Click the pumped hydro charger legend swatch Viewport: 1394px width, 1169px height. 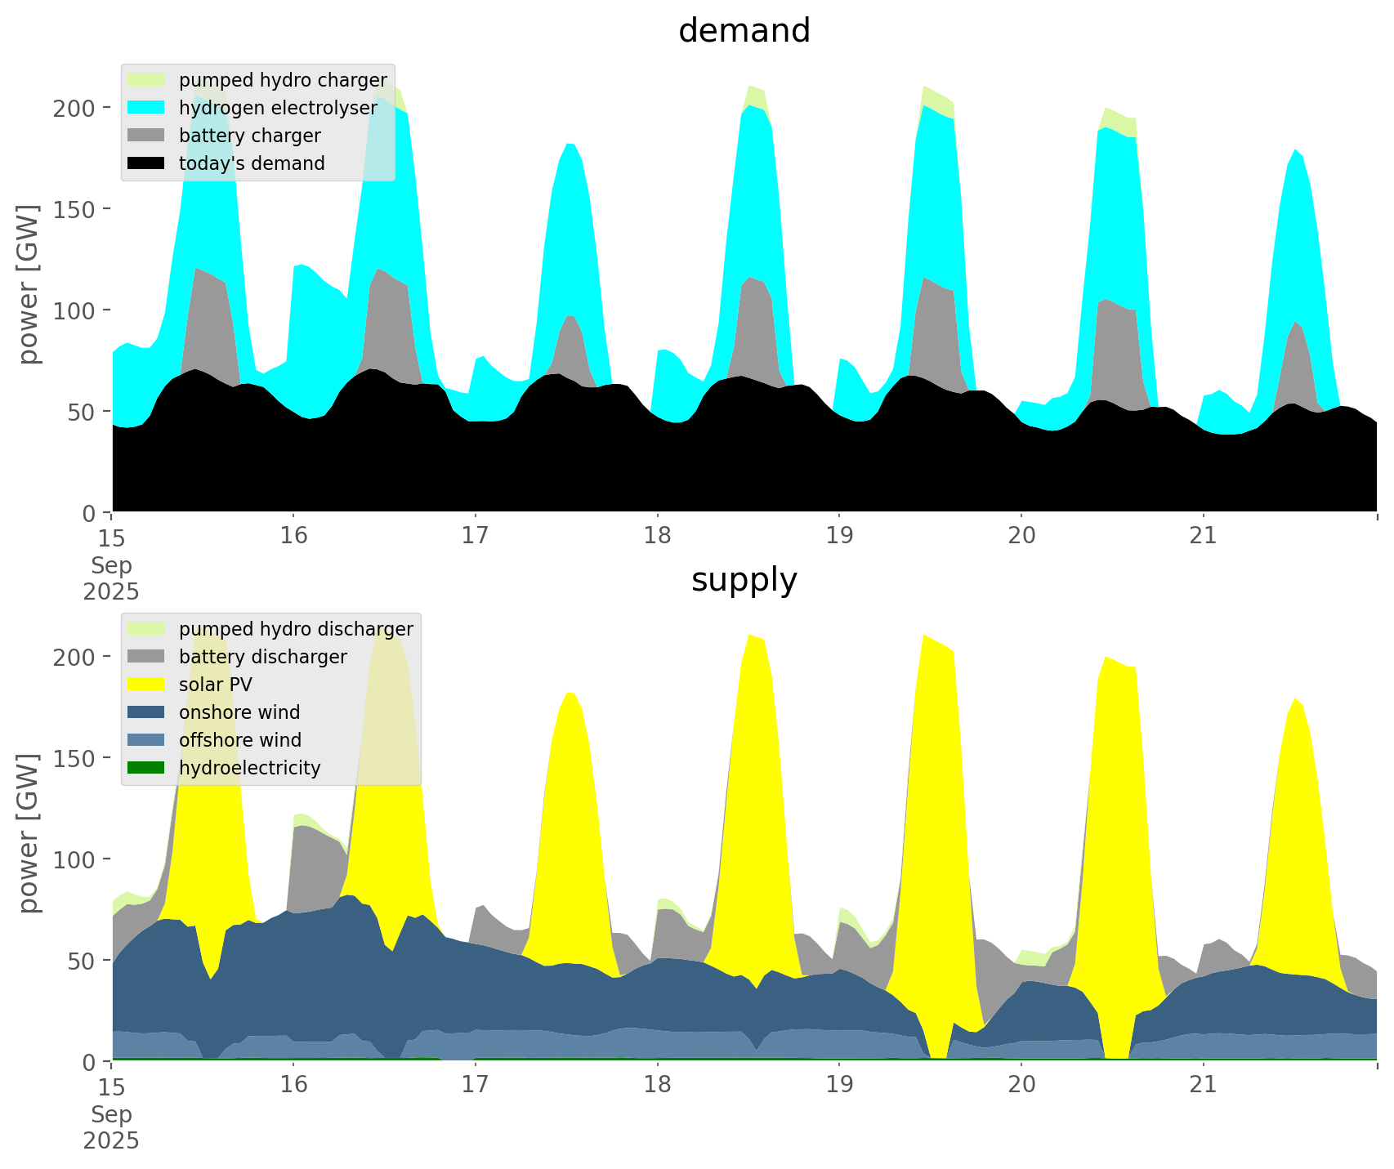(x=146, y=80)
